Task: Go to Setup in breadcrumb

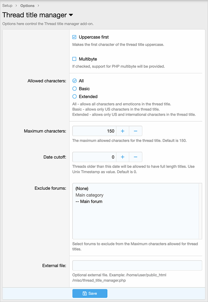Action: pyautogui.click(x=7, y=6)
